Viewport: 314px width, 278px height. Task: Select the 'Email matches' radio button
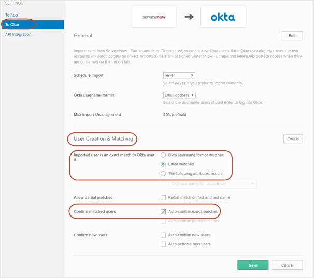(x=164, y=164)
